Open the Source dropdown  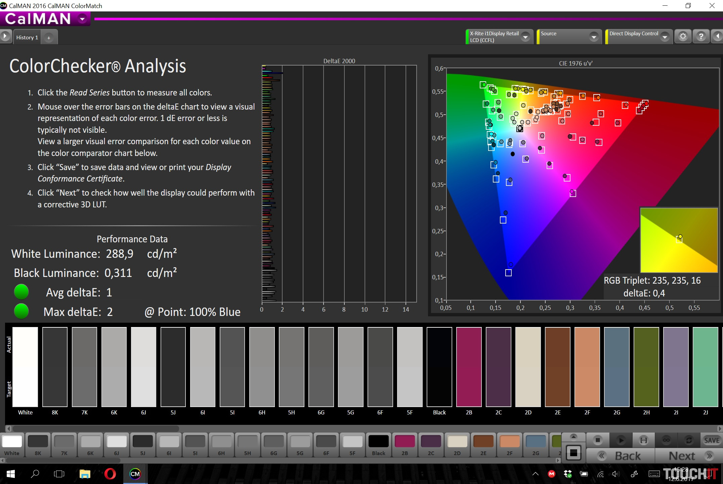tap(594, 37)
